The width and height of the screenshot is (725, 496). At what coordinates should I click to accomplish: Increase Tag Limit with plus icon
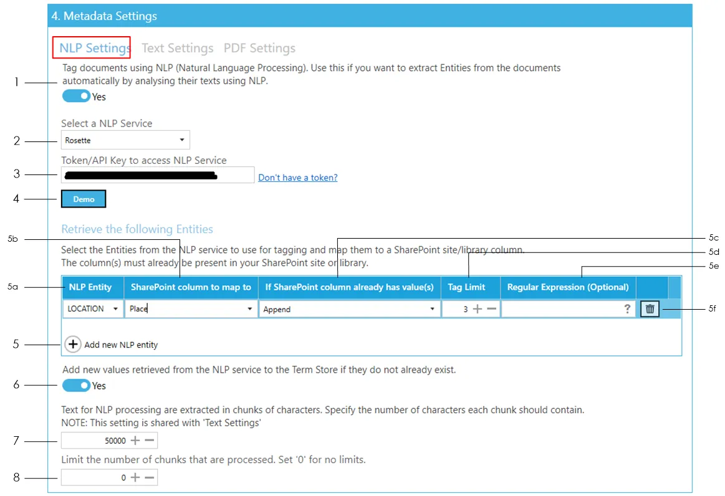[x=478, y=309]
